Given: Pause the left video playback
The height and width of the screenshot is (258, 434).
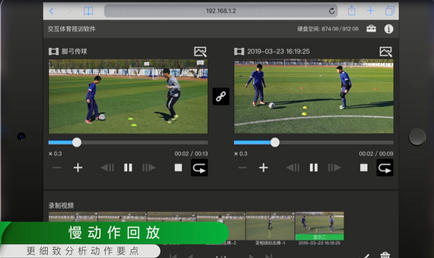Looking at the screenshot, I should [128, 167].
